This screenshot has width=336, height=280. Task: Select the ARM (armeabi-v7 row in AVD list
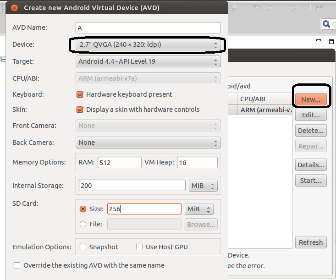coord(260,110)
